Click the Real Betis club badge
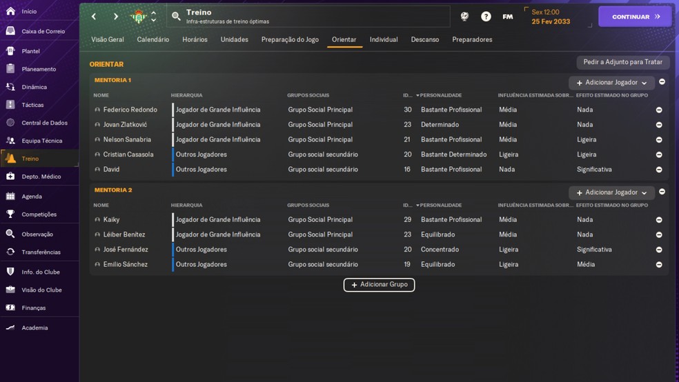 pyautogui.click(x=139, y=17)
